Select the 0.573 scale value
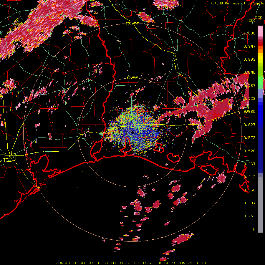Screen dimensions: 265x265 tap(249, 138)
